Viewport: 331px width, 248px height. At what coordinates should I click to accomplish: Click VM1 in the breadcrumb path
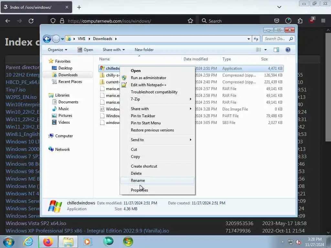pyautogui.click(x=81, y=39)
